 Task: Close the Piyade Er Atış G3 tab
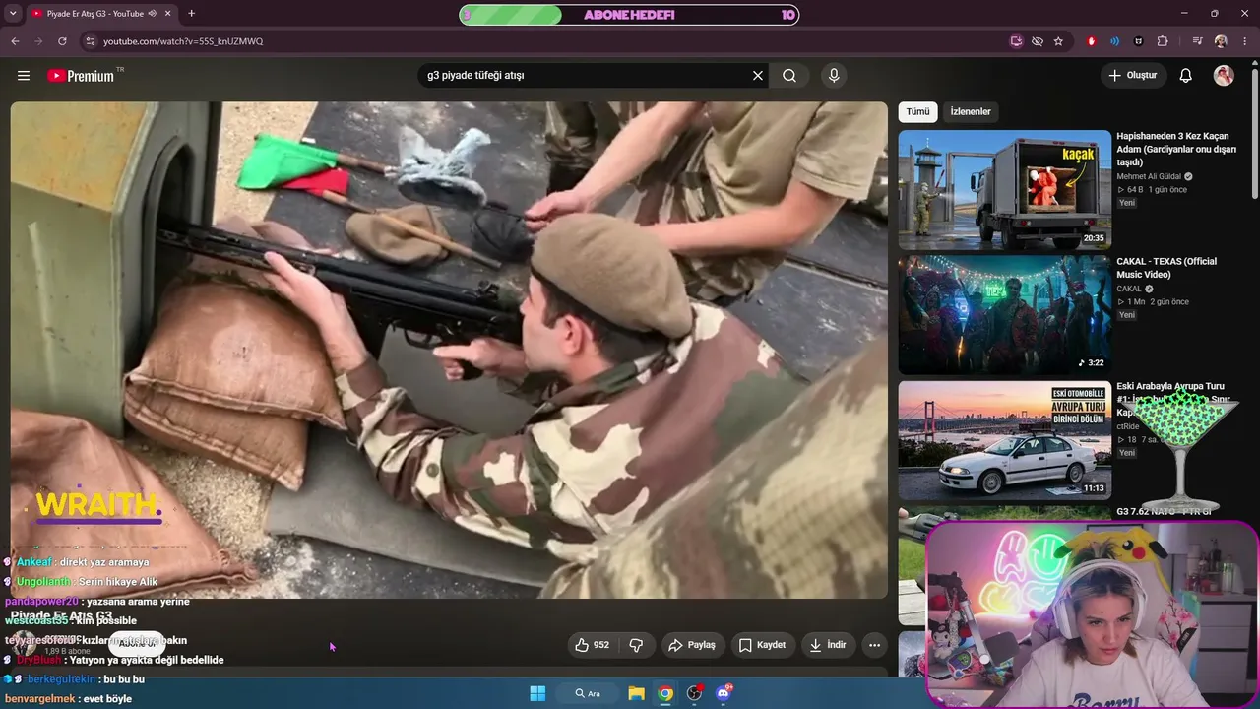click(x=167, y=14)
